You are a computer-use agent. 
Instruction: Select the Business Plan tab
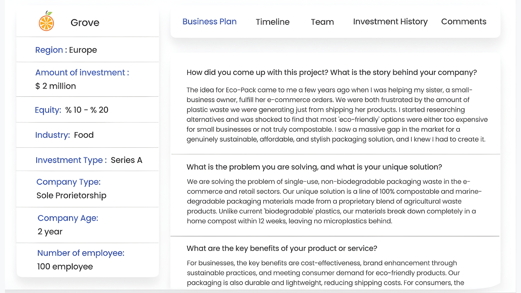click(x=209, y=21)
